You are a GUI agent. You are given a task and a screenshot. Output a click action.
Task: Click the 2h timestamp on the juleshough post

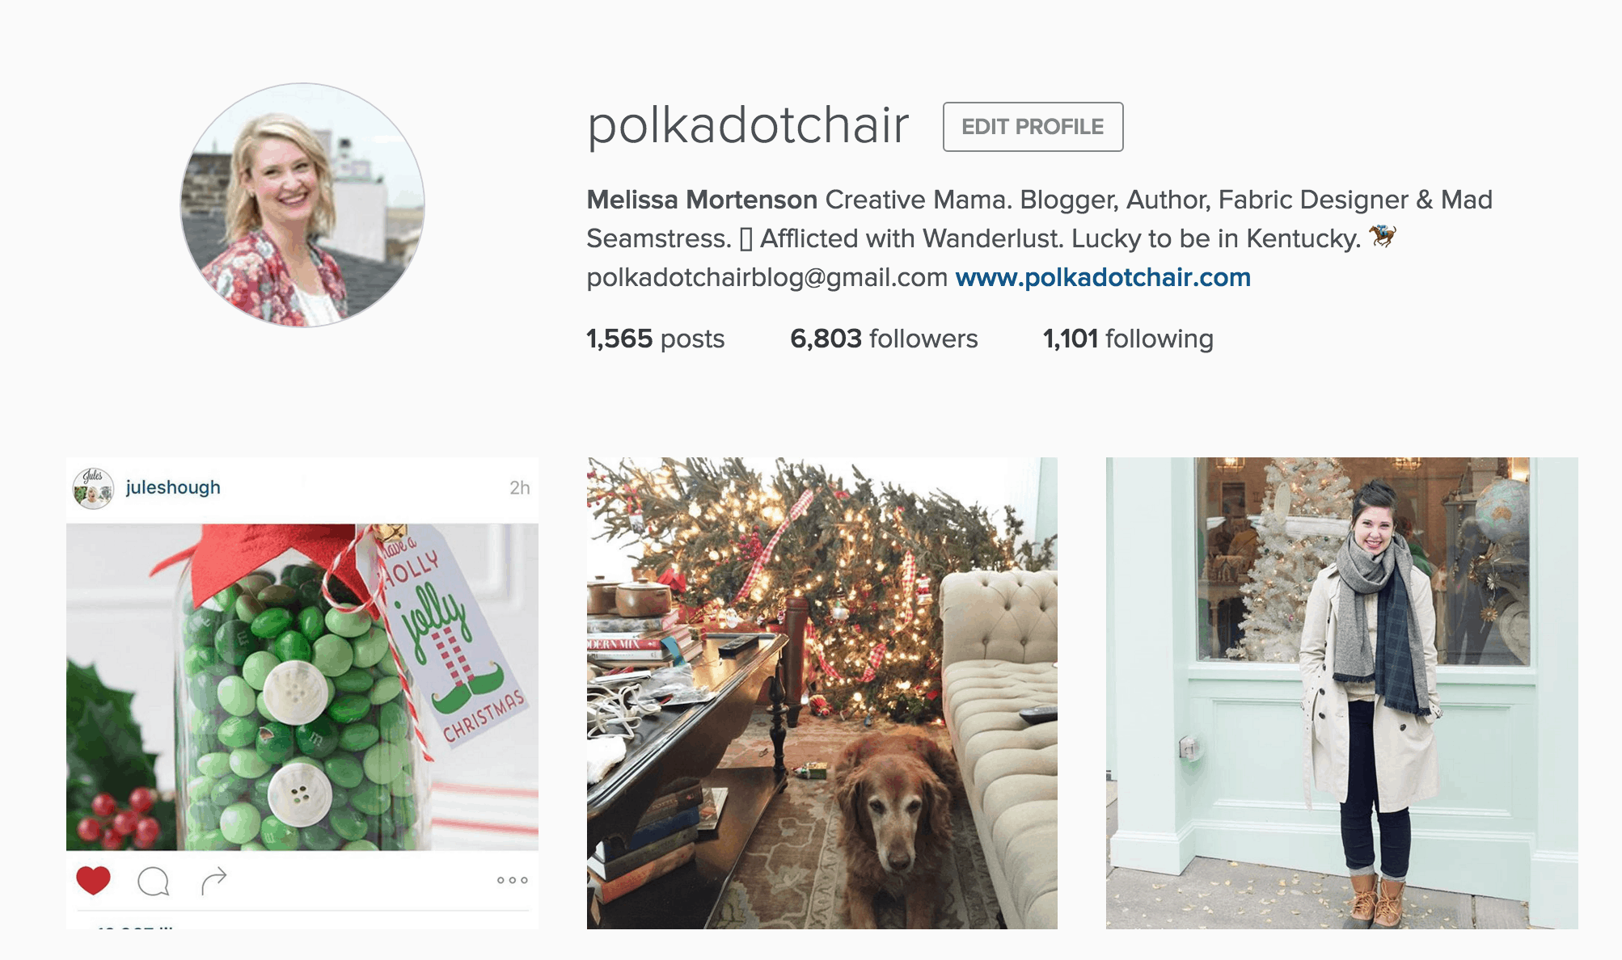[x=519, y=487]
